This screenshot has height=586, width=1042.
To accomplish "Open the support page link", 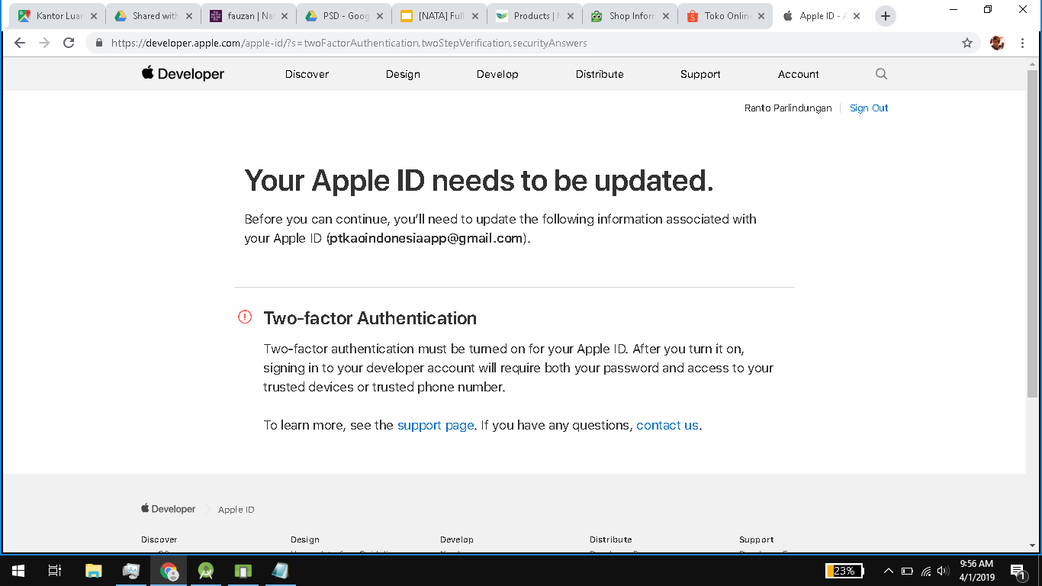I will pyautogui.click(x=436, y=425).
